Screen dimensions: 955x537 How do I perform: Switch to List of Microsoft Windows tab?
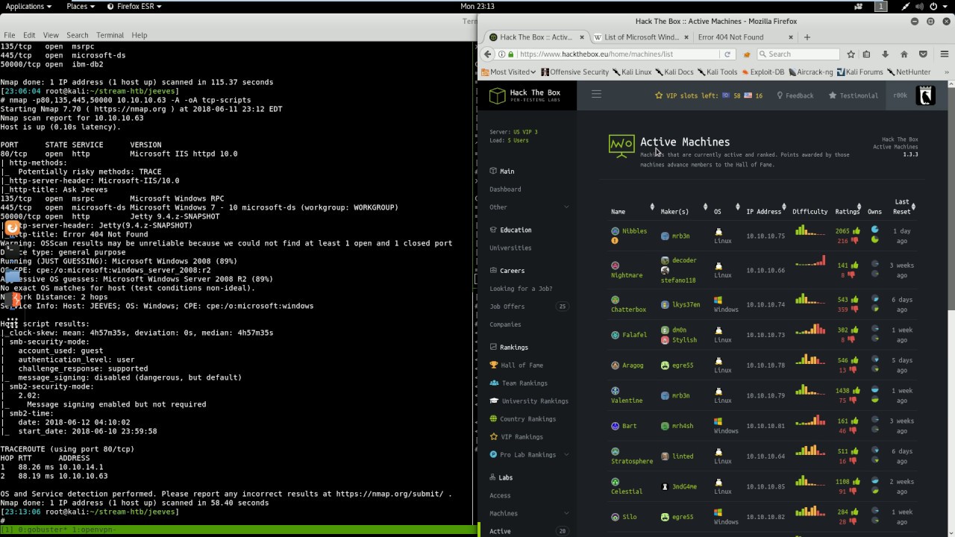(641, 37)
